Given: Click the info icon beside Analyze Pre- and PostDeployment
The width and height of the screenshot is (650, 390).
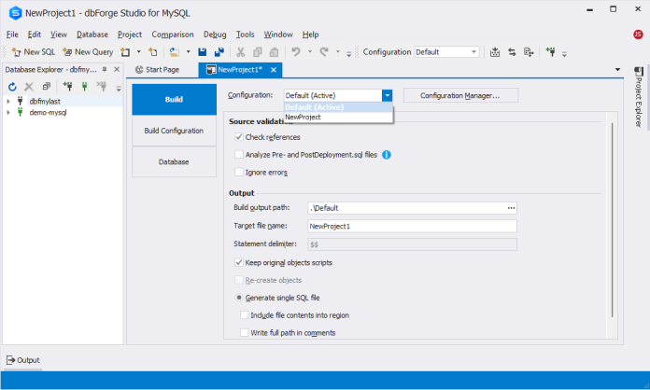Looking at the screenshot, I should [x=386, y=155].
